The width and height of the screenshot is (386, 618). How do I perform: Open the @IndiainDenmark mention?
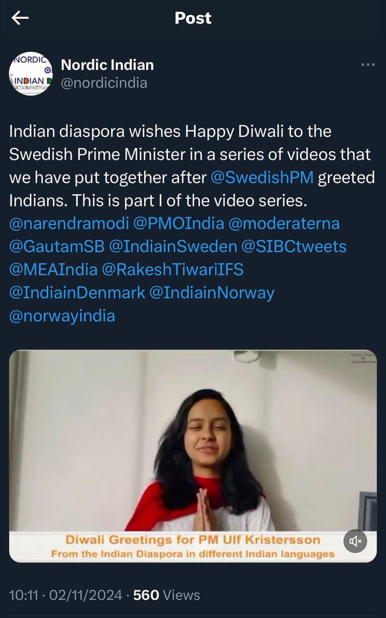pos(77,293)
